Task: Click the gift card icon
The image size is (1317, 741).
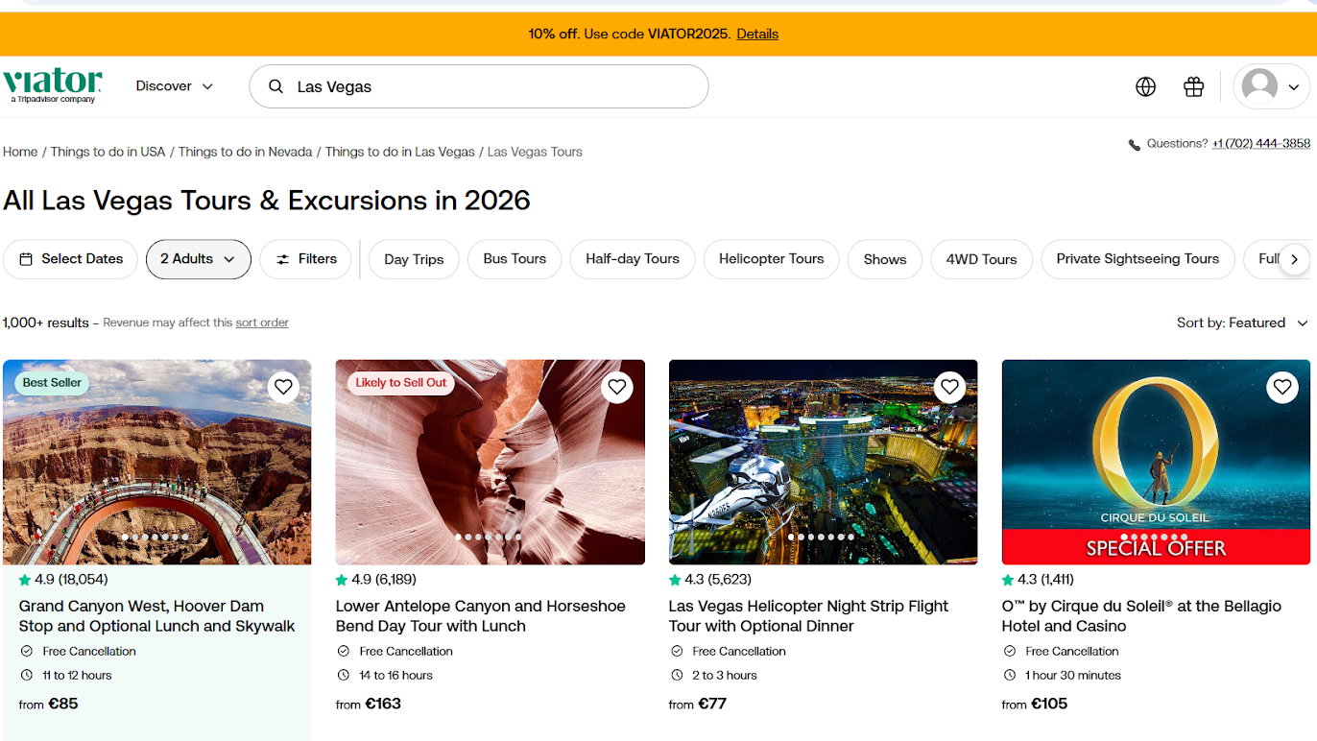Action: (x=1193, y=87)
